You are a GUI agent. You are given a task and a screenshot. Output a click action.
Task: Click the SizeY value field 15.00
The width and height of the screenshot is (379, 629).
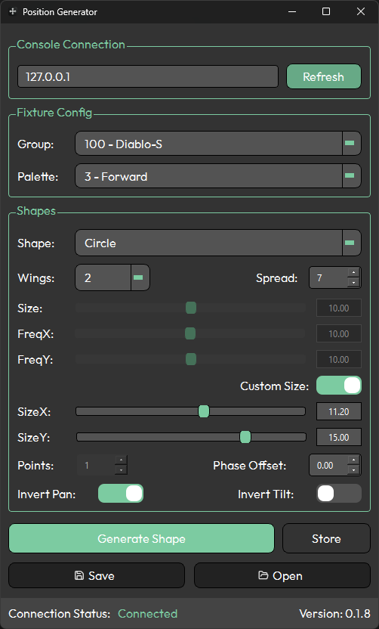coord(339,437)
